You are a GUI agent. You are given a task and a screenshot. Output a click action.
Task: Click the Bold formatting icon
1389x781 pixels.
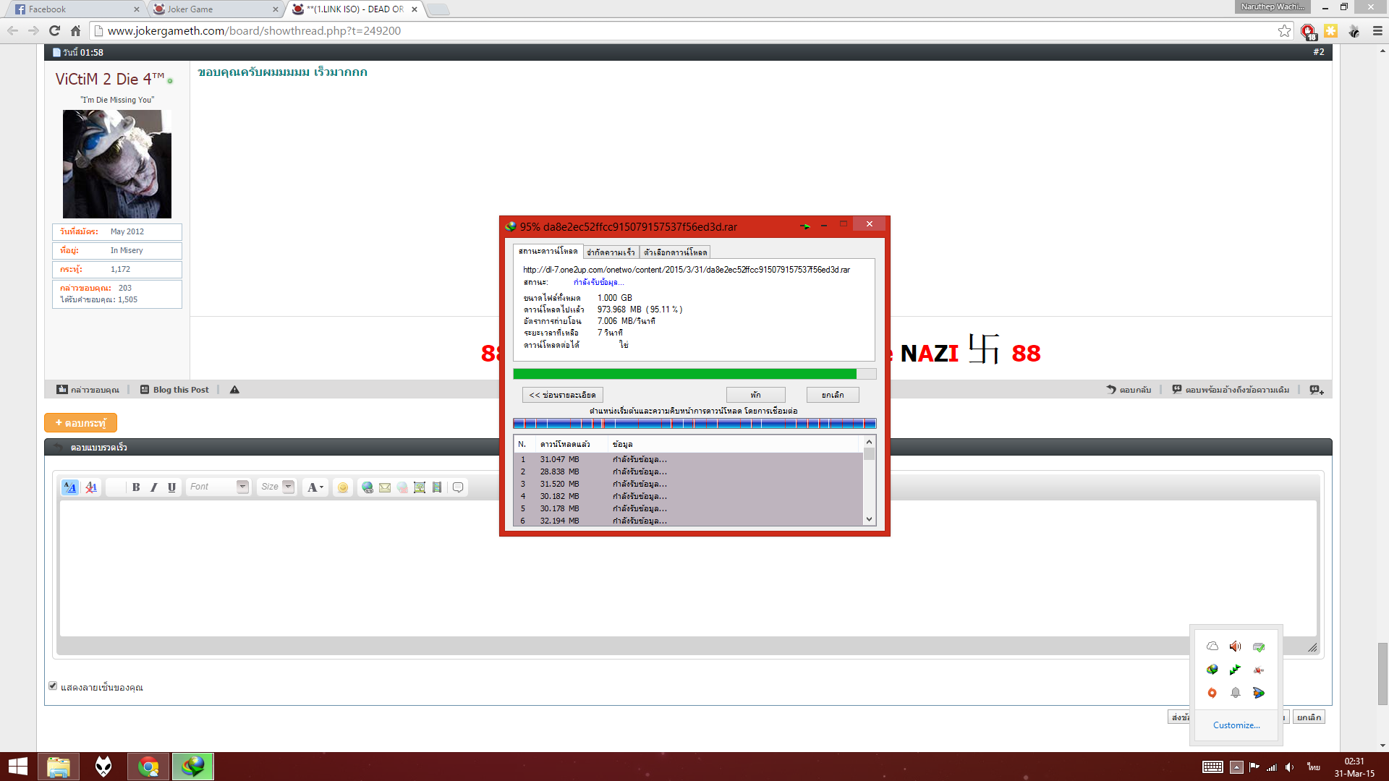tap(136, 487)
